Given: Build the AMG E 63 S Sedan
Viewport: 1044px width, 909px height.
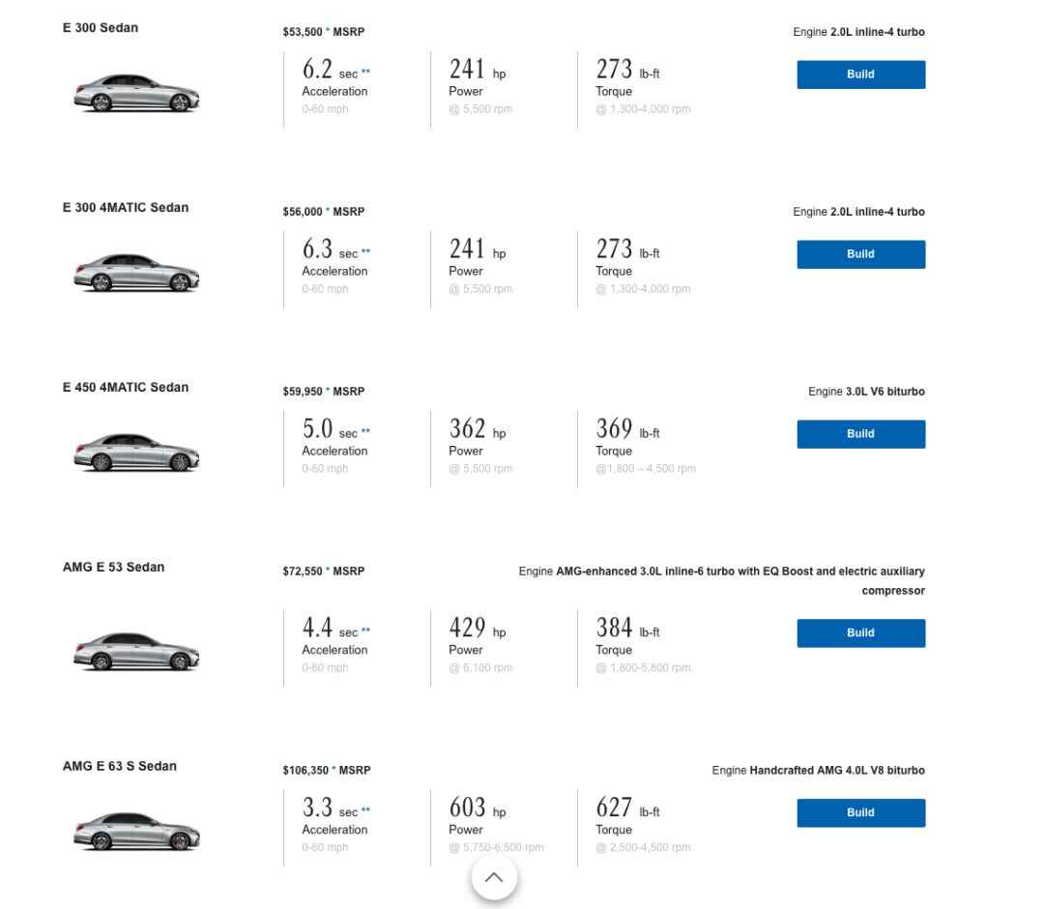Looking at the screenshot, I should (x=861, y=813).
